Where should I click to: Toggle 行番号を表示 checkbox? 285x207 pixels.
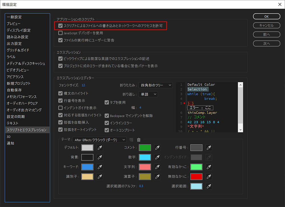tap(60, 101)
